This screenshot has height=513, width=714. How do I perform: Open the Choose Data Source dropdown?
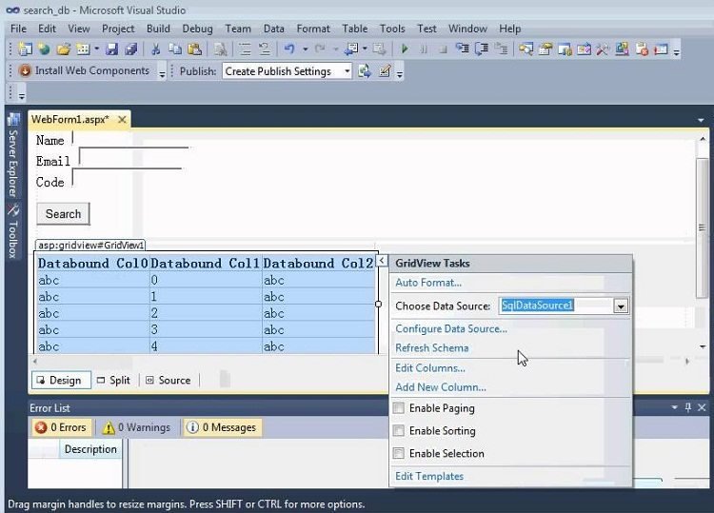[x=621, y=306]
